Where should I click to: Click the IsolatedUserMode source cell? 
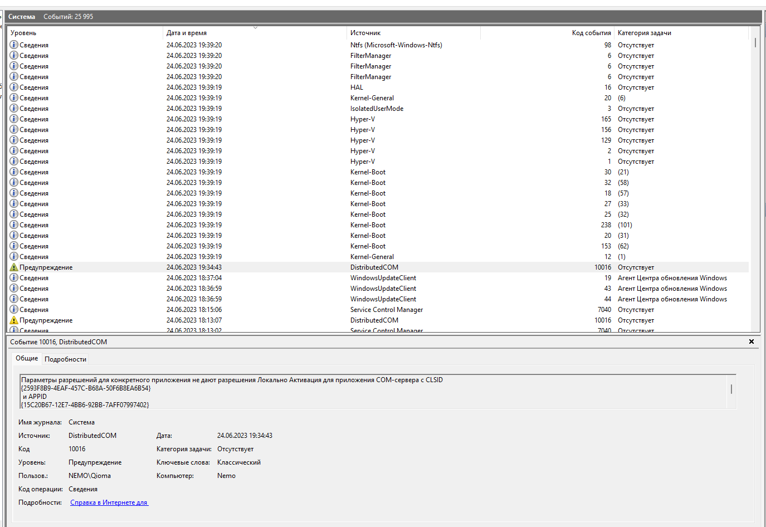pos(377,109)
